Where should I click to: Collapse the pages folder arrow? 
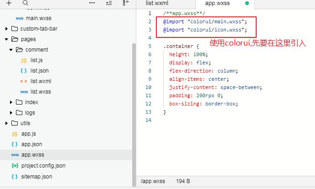6,39
